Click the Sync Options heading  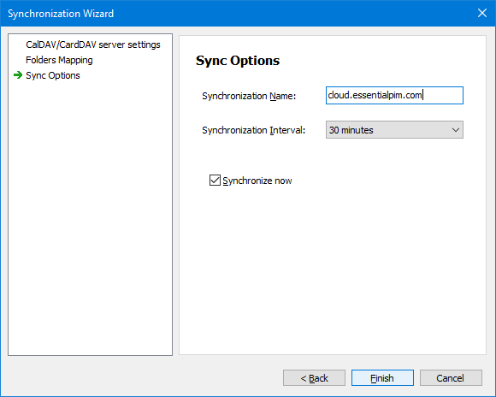(238, 61)
